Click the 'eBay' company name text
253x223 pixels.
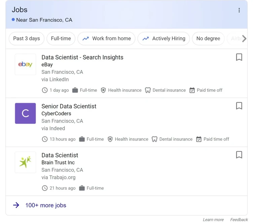pyautogui.click(x=47, y=65)
